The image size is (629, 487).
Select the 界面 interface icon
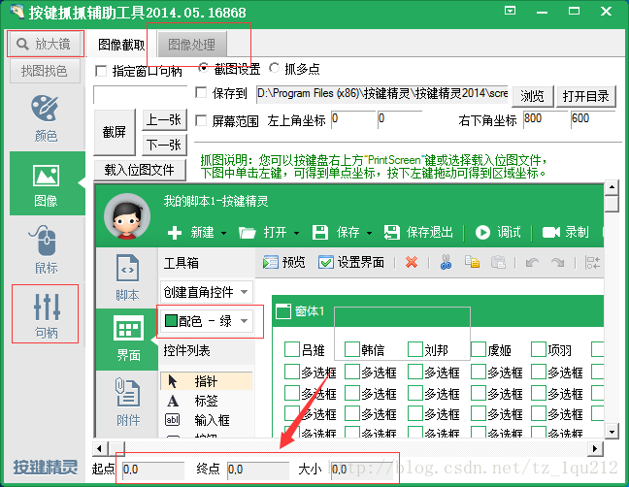128,328
